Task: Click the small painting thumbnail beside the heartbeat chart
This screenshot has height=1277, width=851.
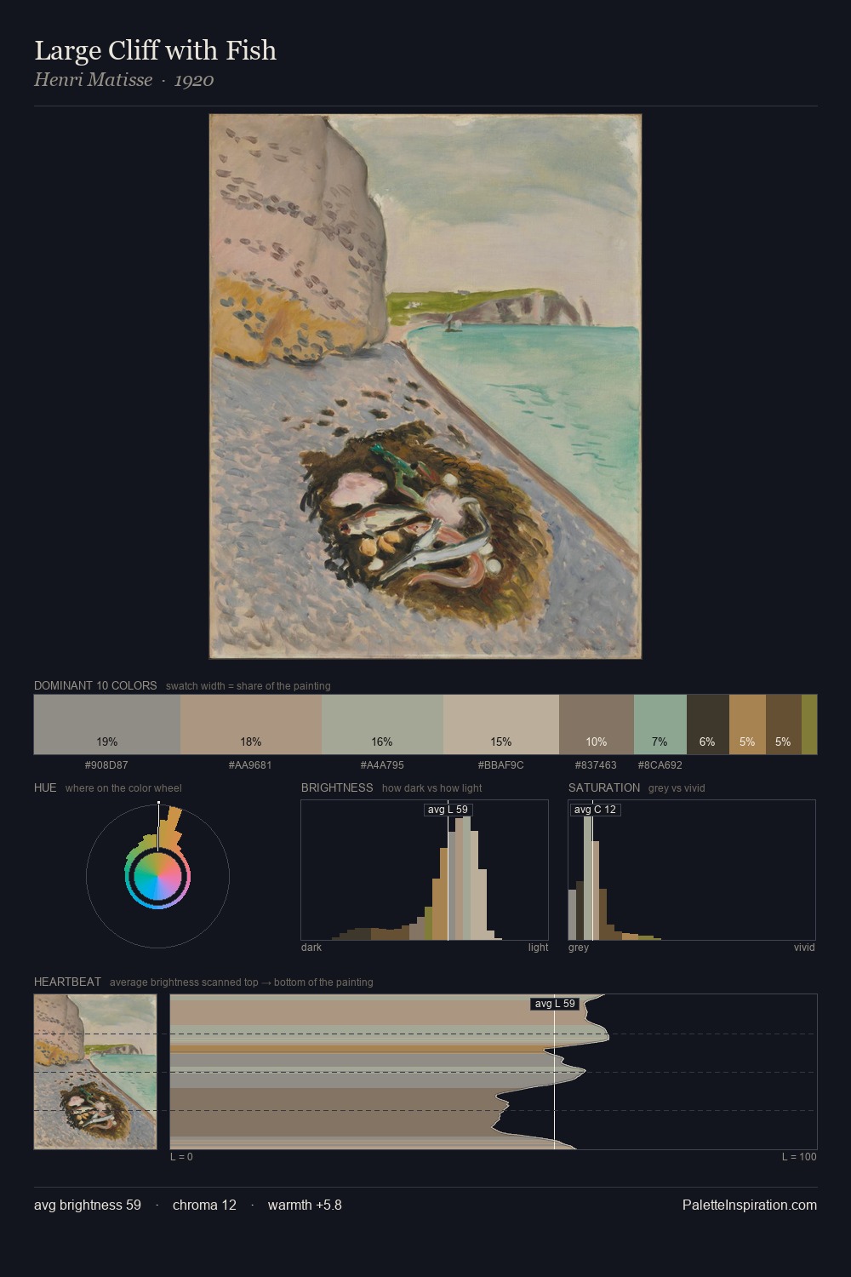Action: [95, 1072]
